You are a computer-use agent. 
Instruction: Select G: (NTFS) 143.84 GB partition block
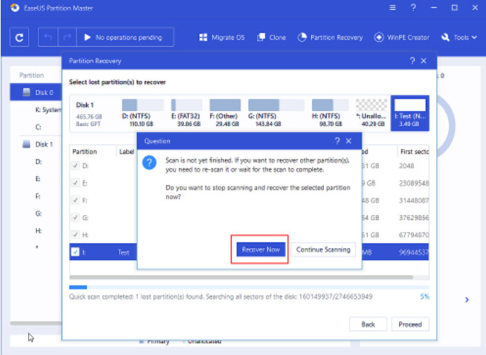[x=276, y=113]
